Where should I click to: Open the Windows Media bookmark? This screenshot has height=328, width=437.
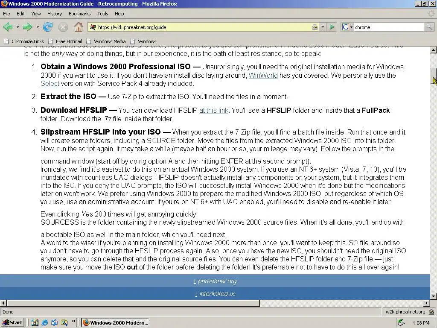106,41
